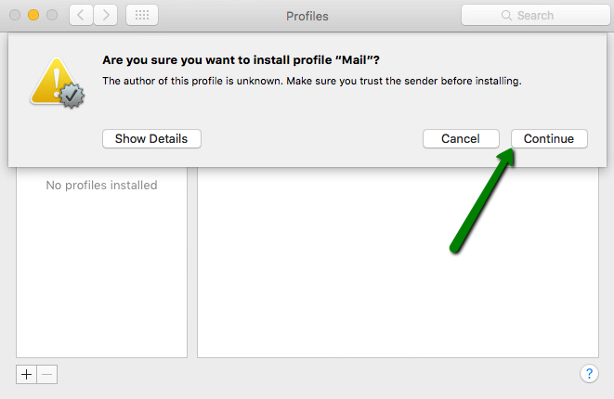Viewport: 614px width, 399px height.
Task: Click the yellow warning profile icon
Action: click(58, 83)
